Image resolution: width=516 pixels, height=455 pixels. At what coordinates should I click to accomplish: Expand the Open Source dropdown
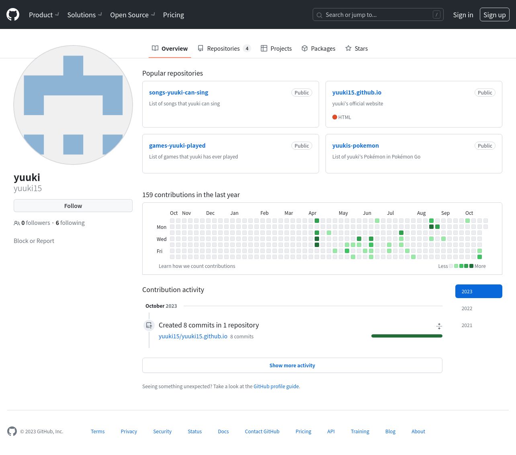[133, 15]
